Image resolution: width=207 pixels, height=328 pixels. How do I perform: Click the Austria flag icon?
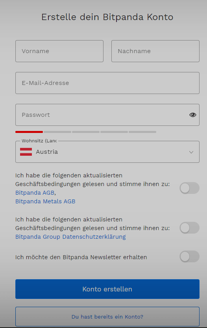coord(26,152)
